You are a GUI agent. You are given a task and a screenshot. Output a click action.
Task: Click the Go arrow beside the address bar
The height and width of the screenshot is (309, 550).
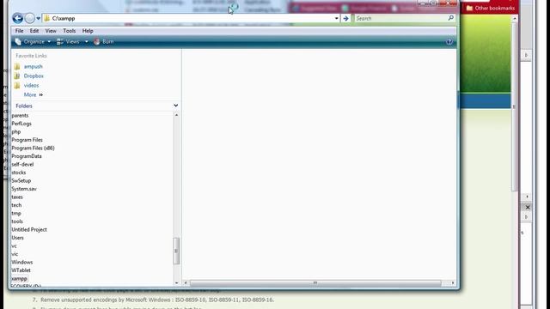(345, 18)
